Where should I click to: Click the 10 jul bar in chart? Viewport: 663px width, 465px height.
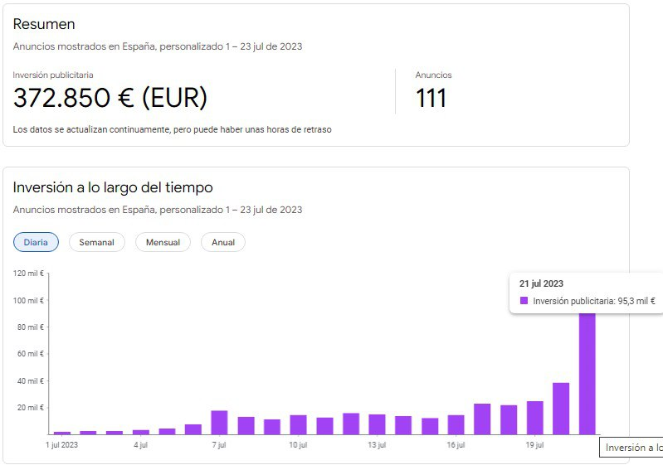pyautogui.click(x=298, y=425)
